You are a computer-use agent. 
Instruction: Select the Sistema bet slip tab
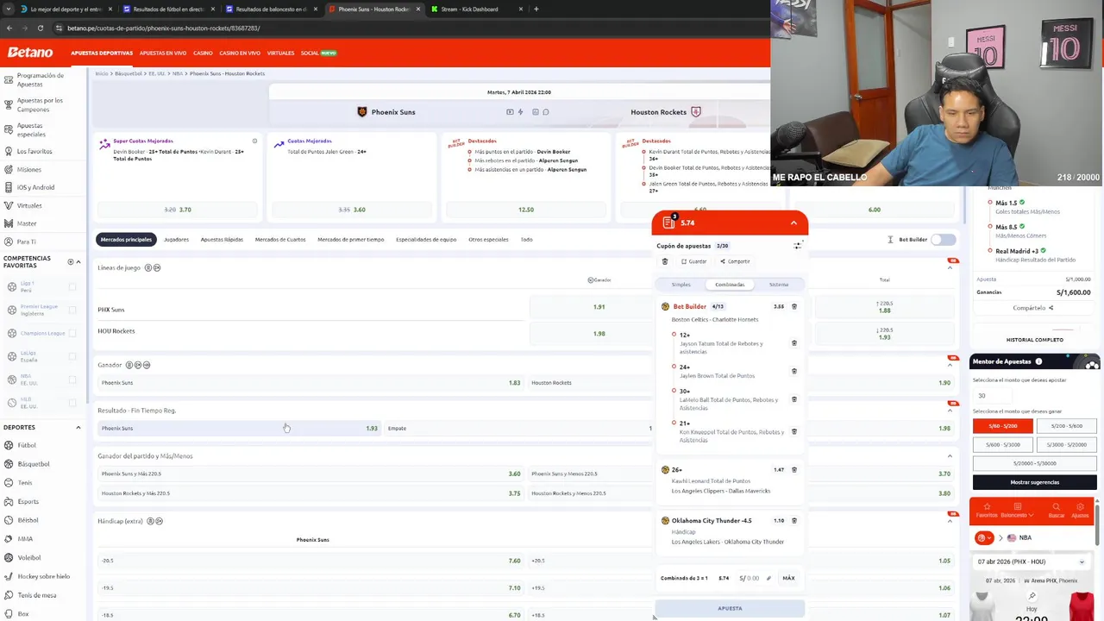(779, 285)
